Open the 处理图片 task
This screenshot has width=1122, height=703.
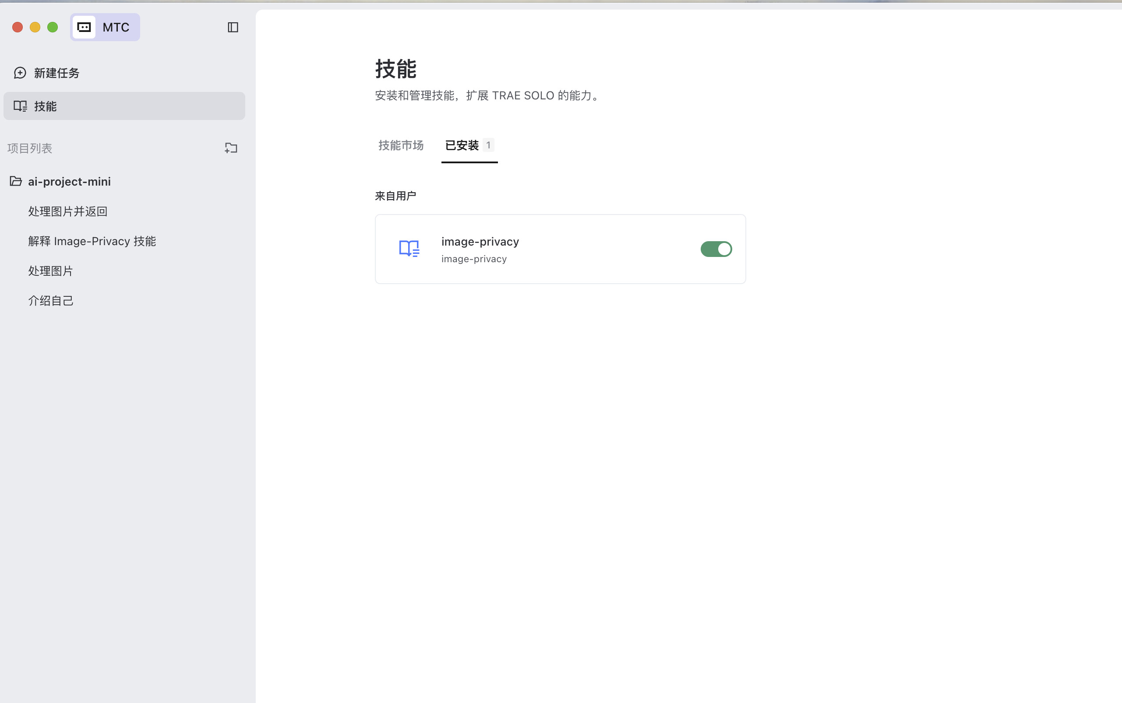click(51, 271)
